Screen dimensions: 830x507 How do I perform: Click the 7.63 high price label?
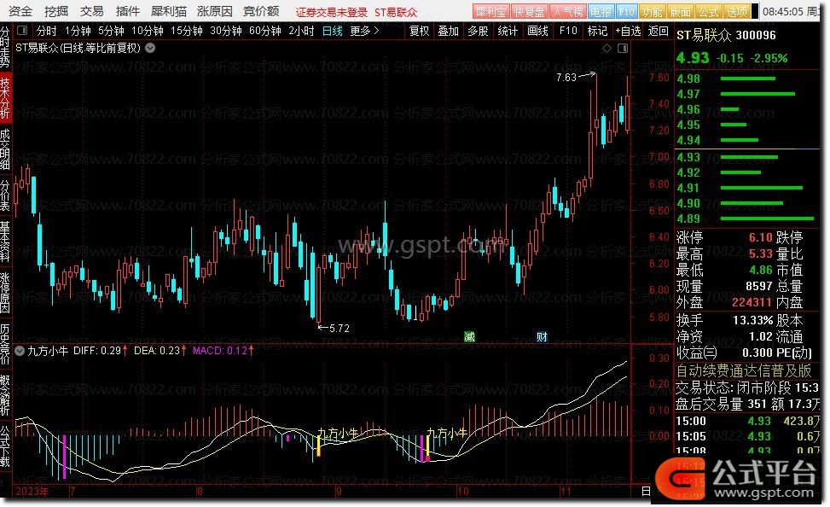(566, 78)
